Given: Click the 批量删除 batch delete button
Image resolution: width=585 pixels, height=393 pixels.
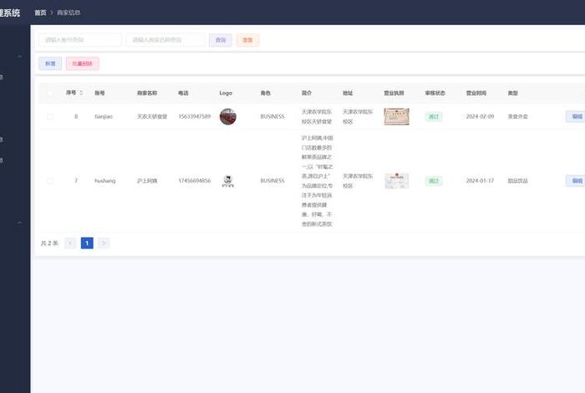Looking at the screenshot, I should tap(82, 64).
